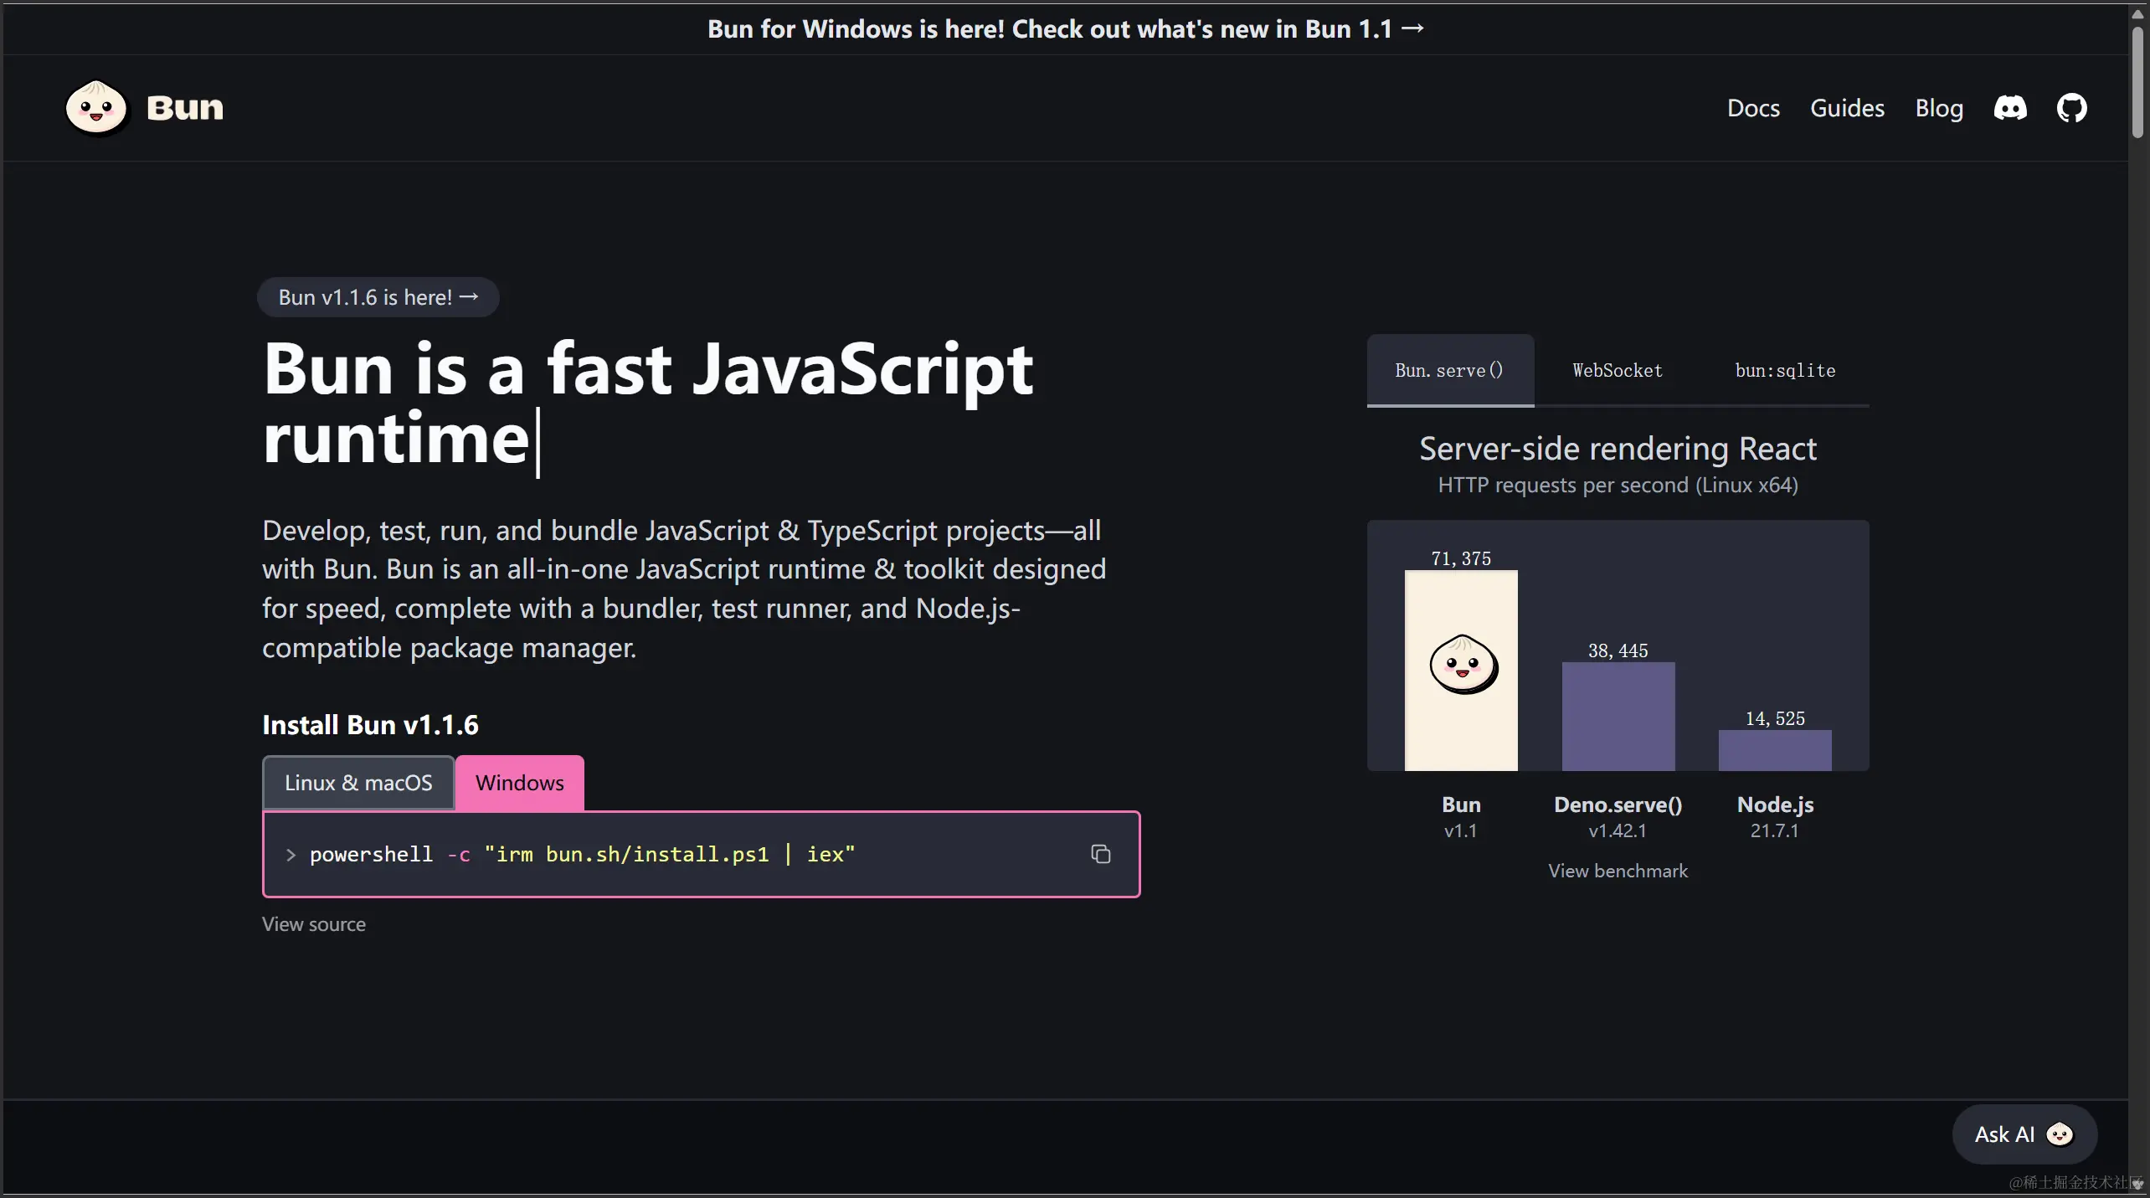Click the scrollbar up arrow
Viewport: 2150px width, 1198px height.
(x=2137, y=14)
